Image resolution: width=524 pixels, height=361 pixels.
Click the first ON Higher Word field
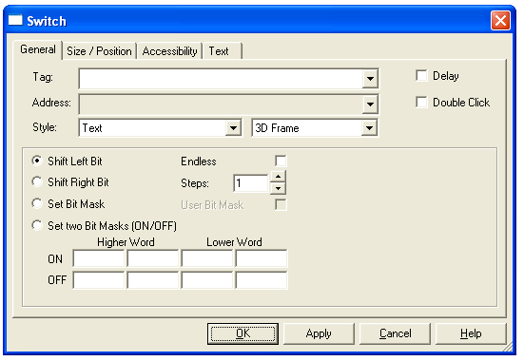99,258
